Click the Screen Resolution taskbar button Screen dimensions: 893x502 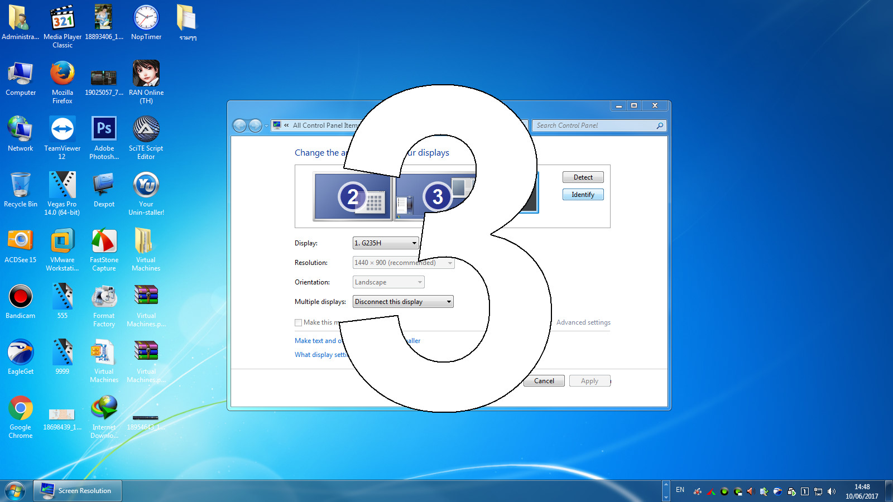pos(78,491)
